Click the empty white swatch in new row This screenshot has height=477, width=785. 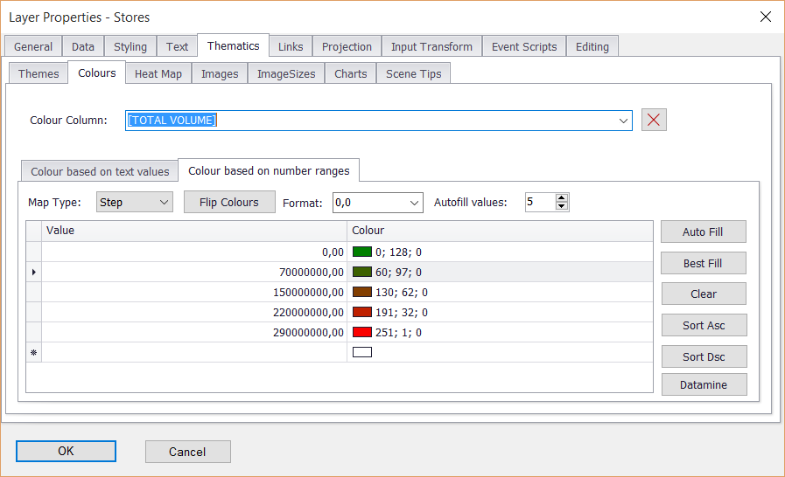[x=361, y=352]
